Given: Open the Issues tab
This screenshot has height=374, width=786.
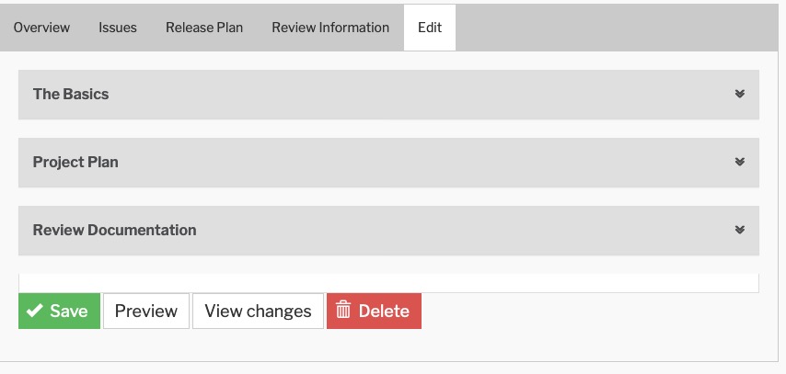Looking at the screenshot, I should [x=118, y=28].
